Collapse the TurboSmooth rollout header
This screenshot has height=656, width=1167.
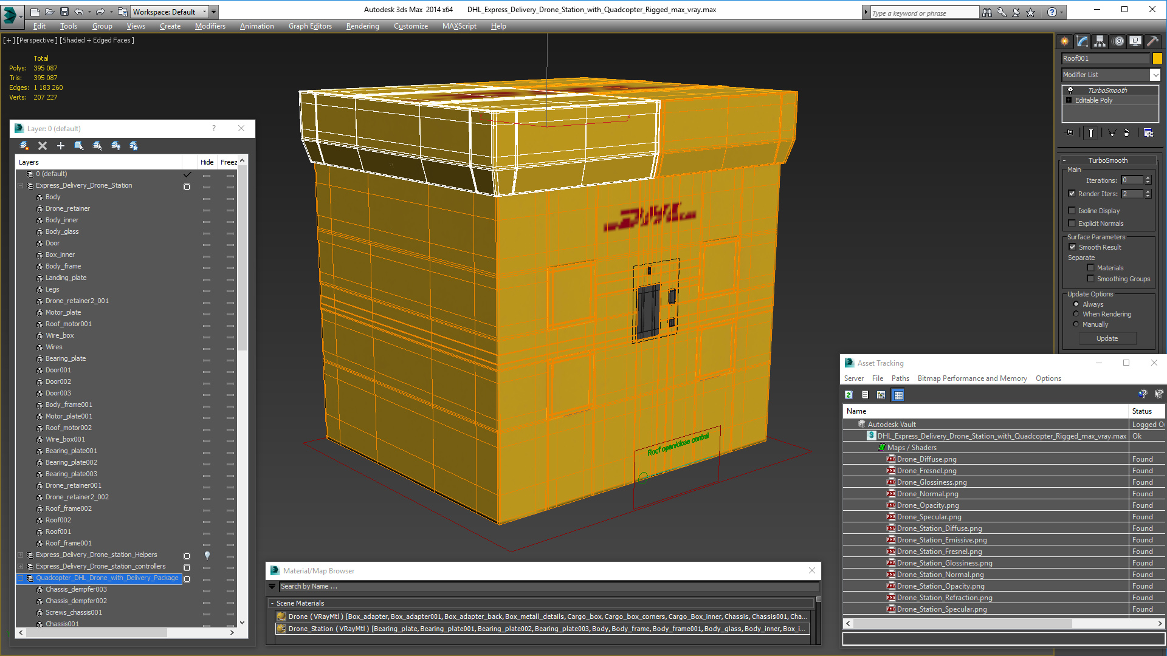point(1107,160)
